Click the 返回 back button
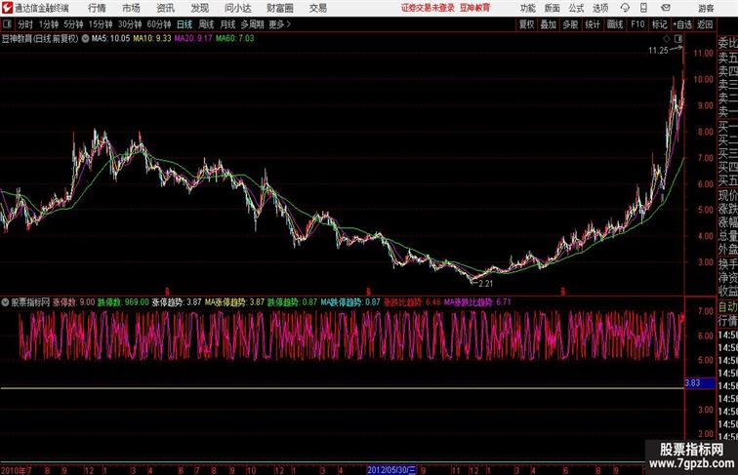 tap(705, 24)
